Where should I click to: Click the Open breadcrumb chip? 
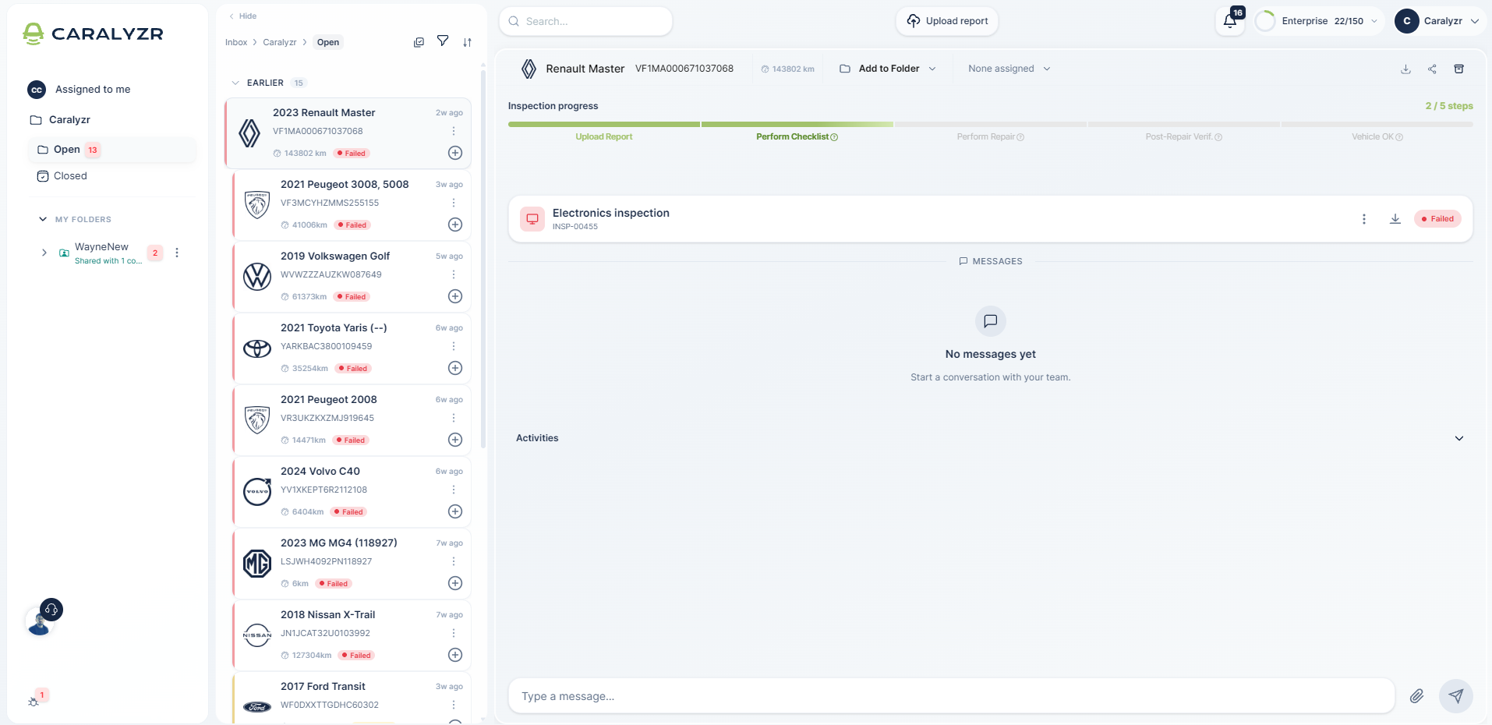point(328,42)
